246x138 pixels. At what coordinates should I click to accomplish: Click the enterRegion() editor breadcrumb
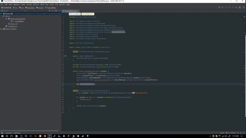88,14
